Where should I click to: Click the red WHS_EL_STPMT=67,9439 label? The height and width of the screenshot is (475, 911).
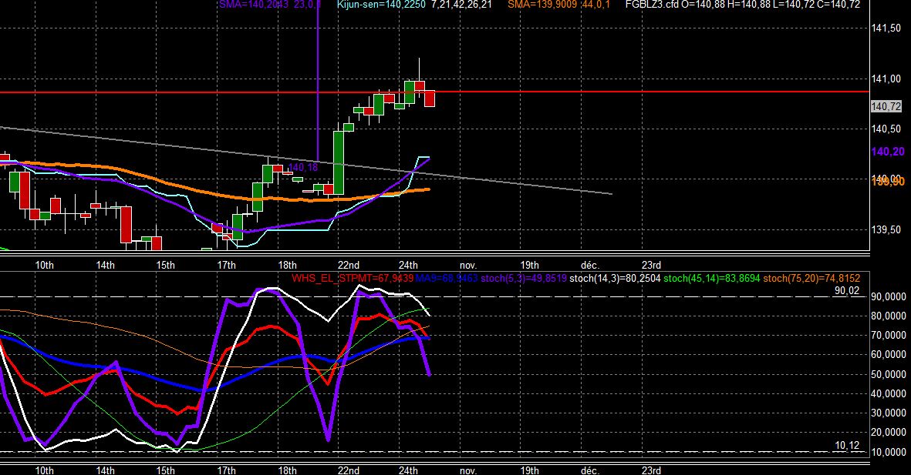click(x=352, y=279)
